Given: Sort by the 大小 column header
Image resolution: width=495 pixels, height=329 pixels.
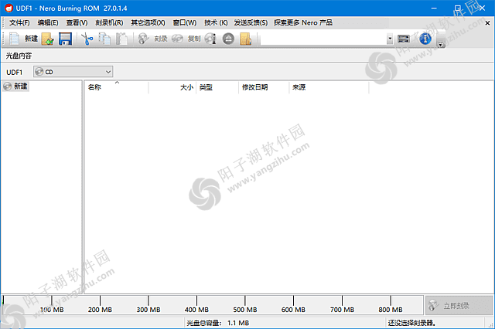Looking at the screenshot, I should [x=172, y=87].
